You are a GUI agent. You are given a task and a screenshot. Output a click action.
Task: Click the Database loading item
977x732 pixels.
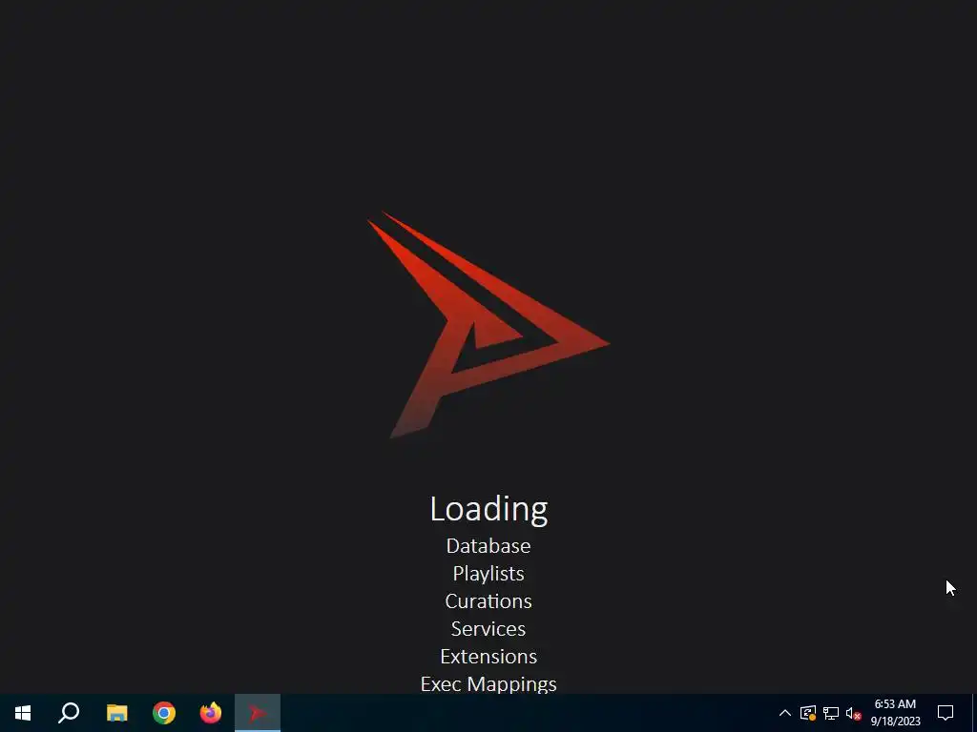point(488,546)
